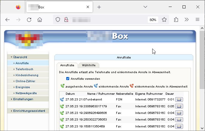Open phonebook button for call 0611350459
The height and width of the screenshot is (131, 205).
[x=179, y=127]
